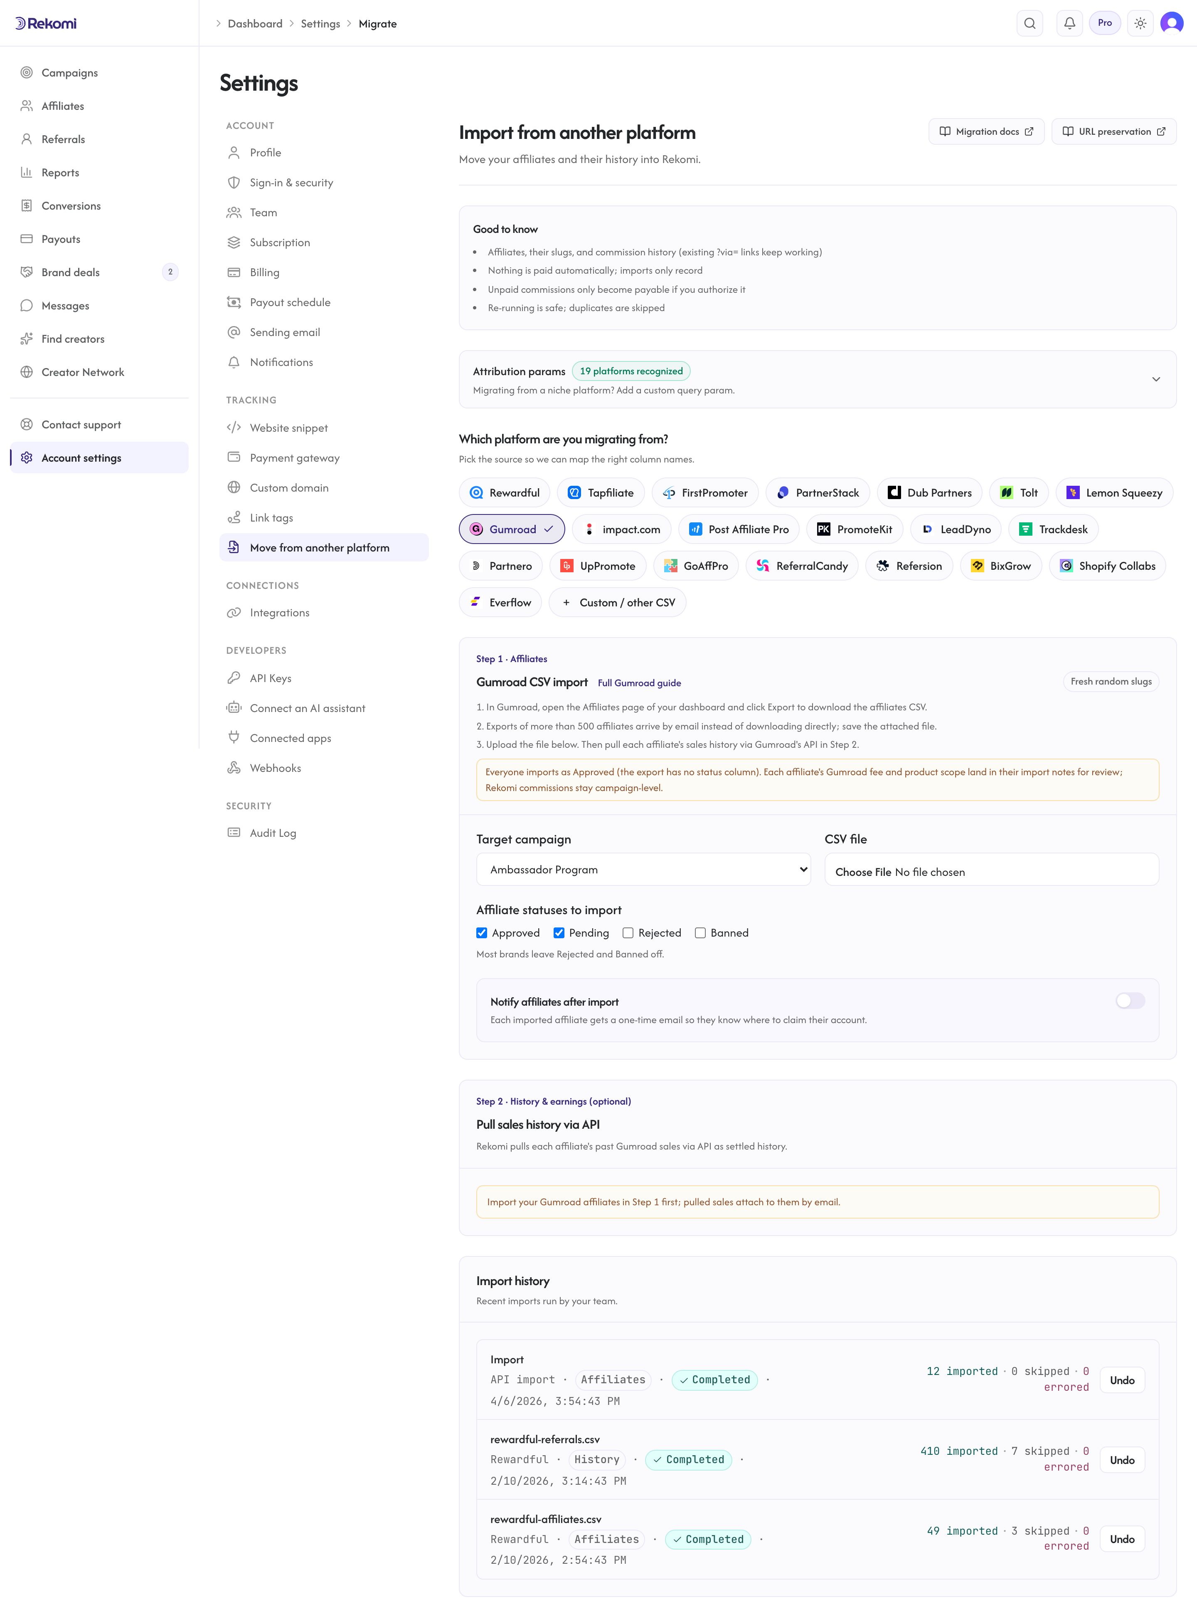The width and height of the screenshot is (1197, 1617).
Task: Uncheck the Pending status checkbox
Action: click(559, 932)
